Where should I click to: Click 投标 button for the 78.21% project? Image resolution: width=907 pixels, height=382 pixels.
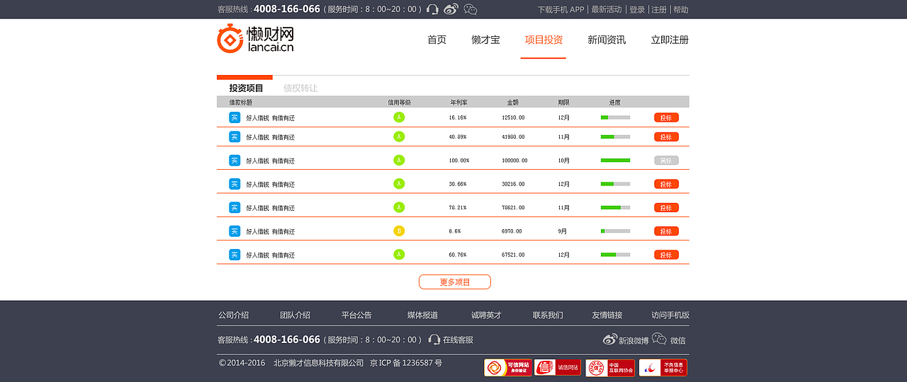[x=666, y=207]
